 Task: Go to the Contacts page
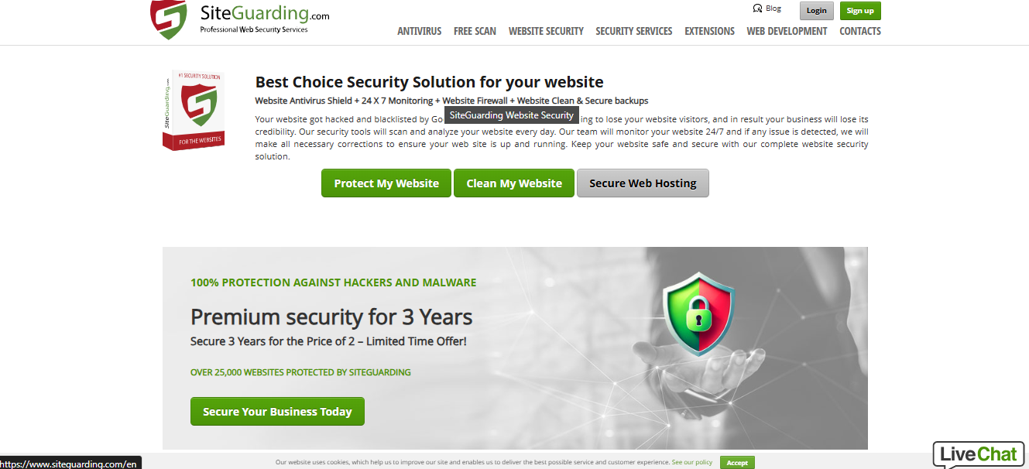860,32
